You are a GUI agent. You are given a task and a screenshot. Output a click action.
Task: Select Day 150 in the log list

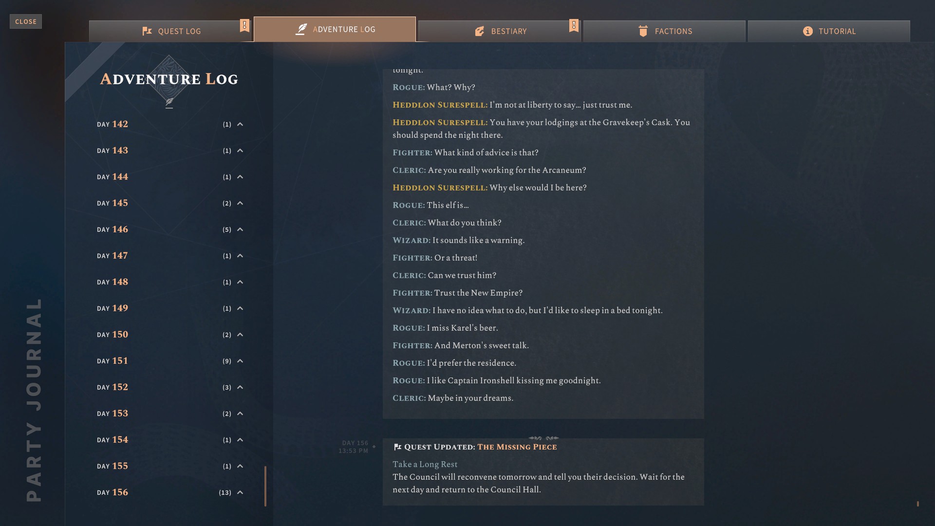point(170,335)
